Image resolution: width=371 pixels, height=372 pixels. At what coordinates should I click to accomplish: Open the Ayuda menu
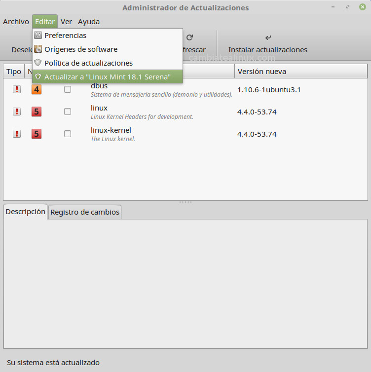(89, 22)
